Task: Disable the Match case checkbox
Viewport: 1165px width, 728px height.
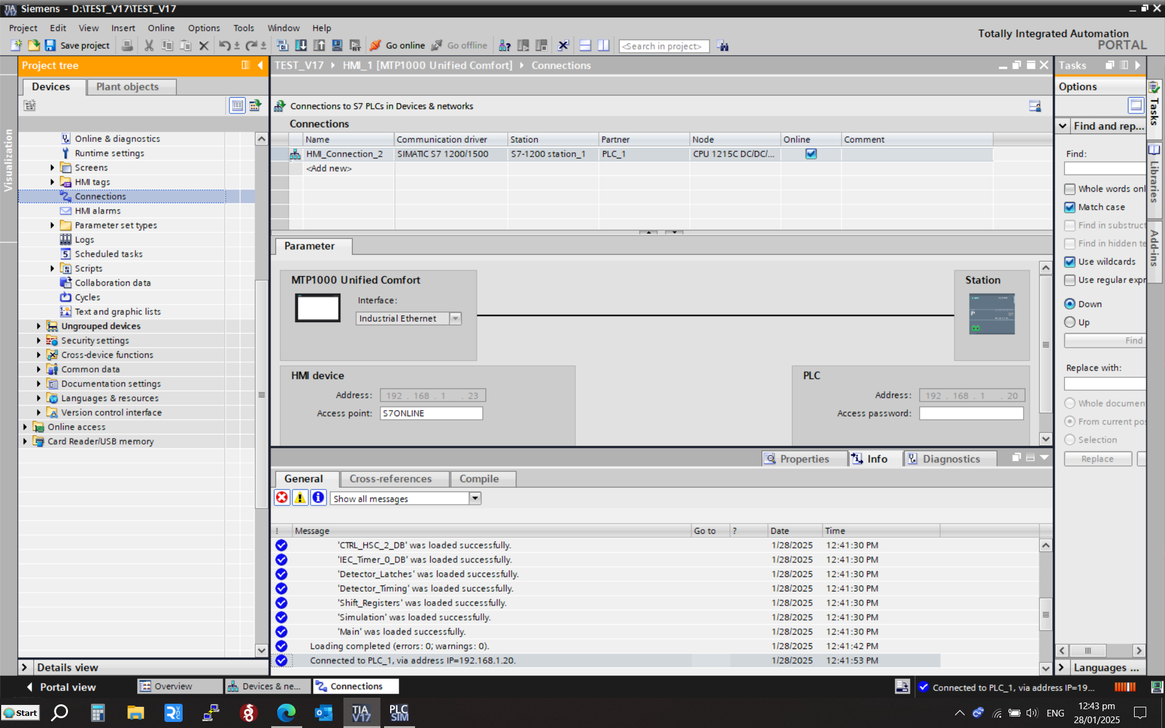Action: (1070, 207)
